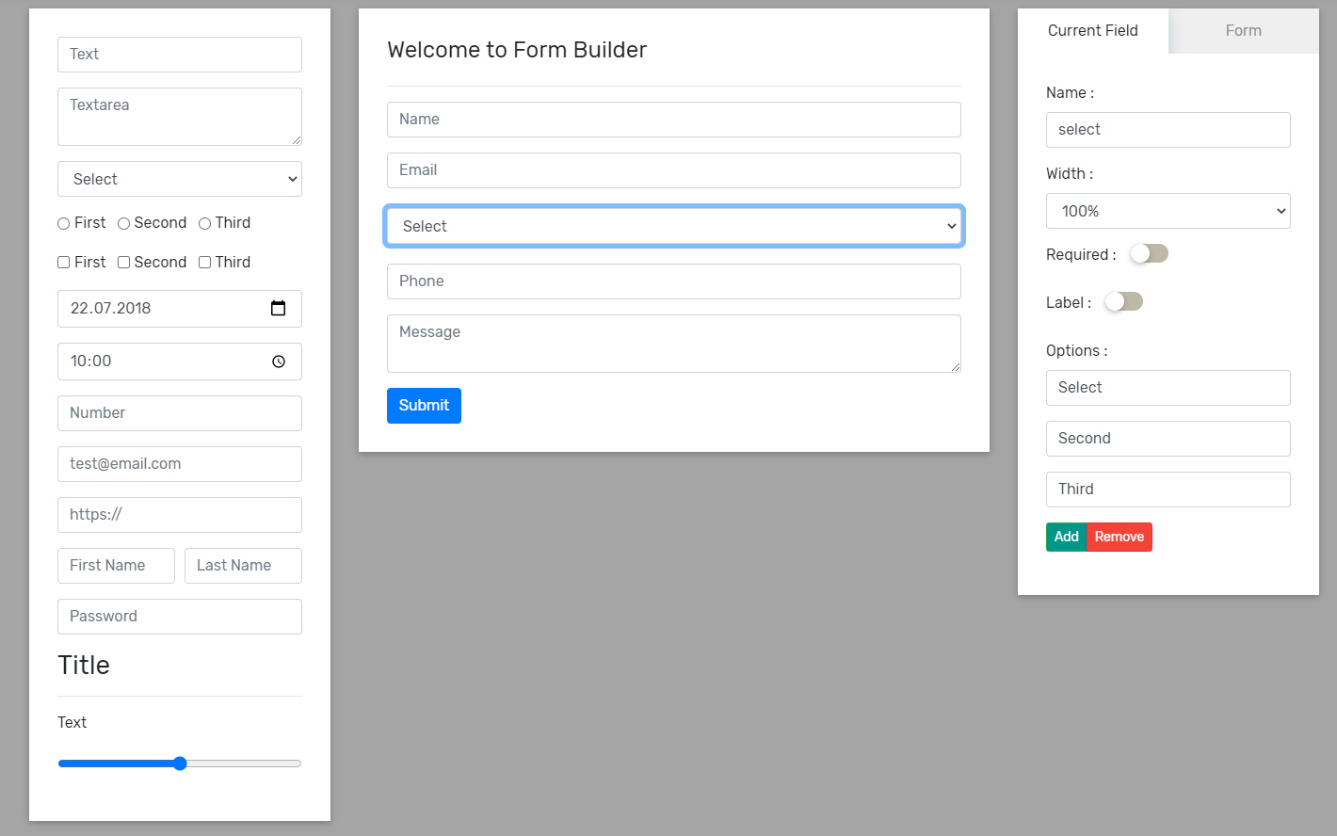The image size is (1337, 836).
Task: Click the green Add option button
Action: click(1066, 537)
